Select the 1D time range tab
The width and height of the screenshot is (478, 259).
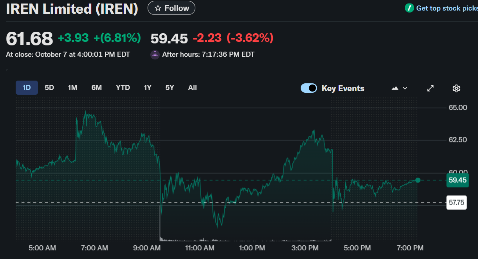(x=27, y=88)
